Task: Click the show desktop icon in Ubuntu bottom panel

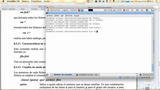Action: tap(47, 75)
